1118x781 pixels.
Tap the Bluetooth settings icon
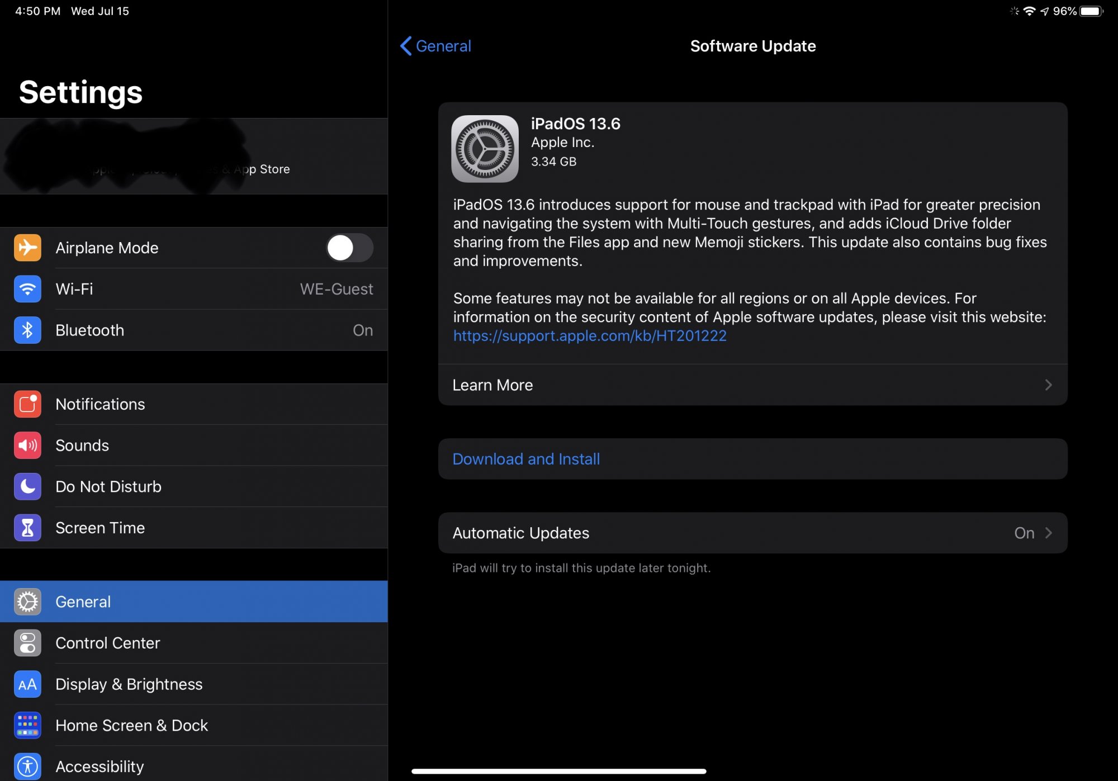(27, 330)
